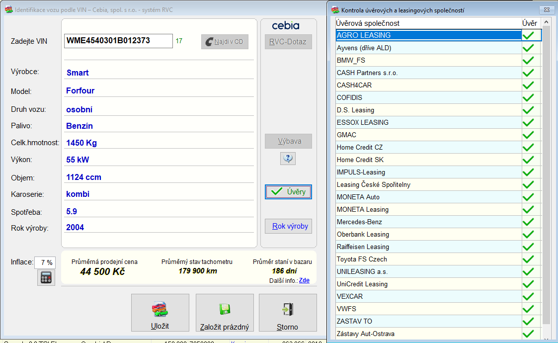Image resolution: width=558 pixels, height=343 pixels.
Task: Click Založit prázdný button
Action: (x=225, y=313)
